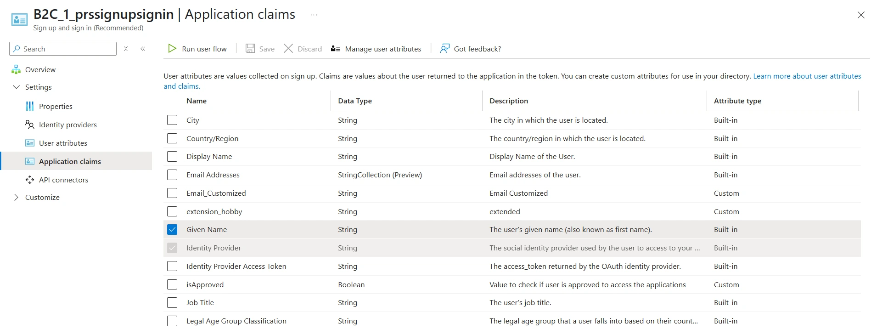Click the disabled Identity Provider checkbox

(x=172, y=248)
